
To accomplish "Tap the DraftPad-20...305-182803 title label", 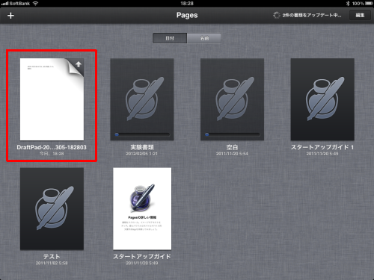I will pos(52,147).
